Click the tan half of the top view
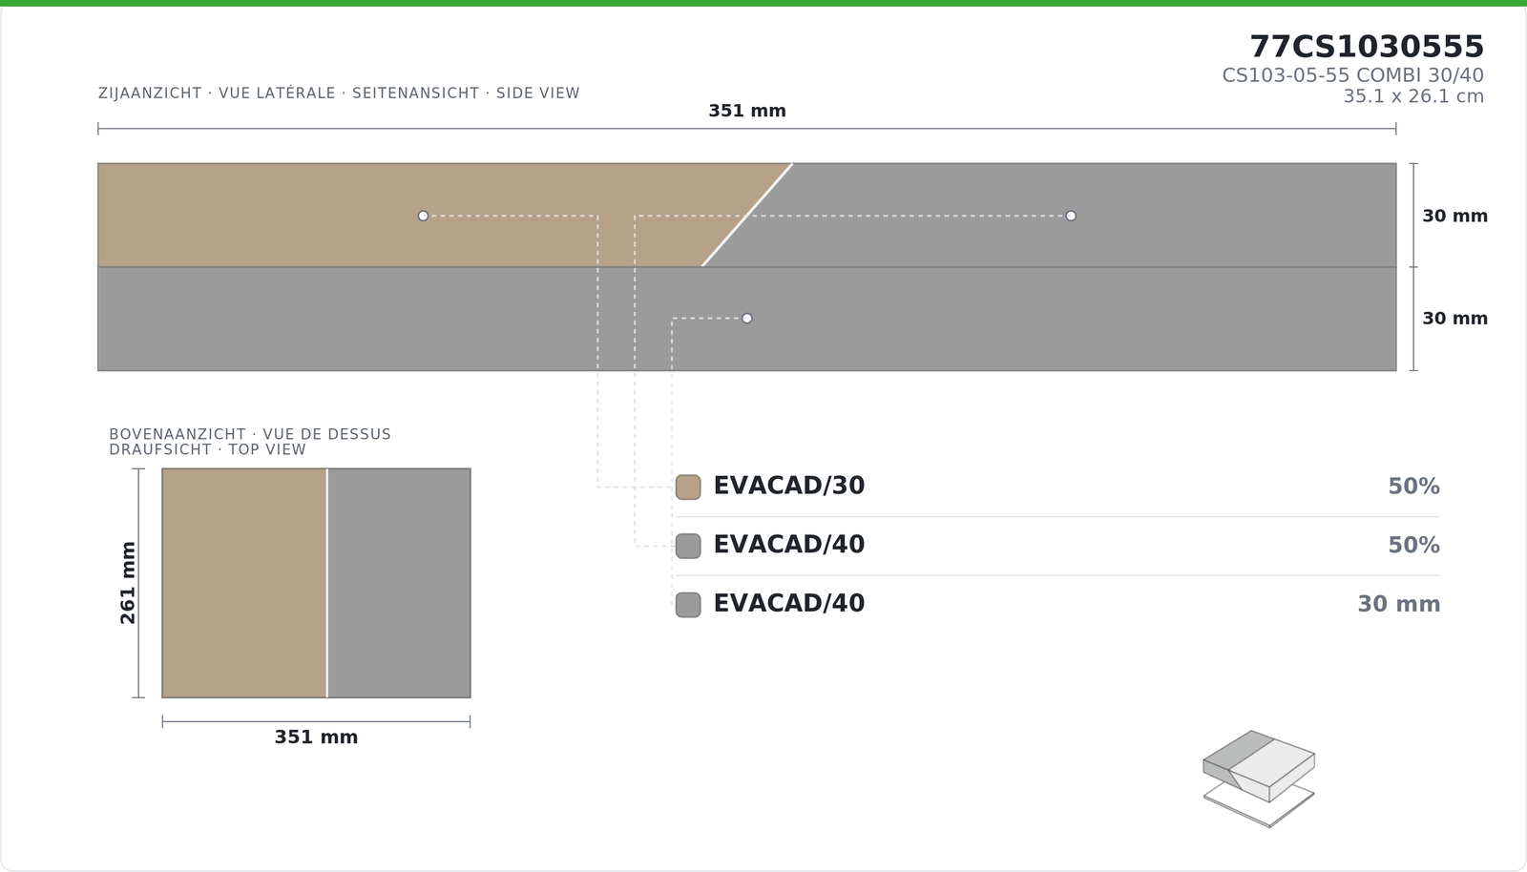Viewport: 1527px width, 872px height. click(244, 583)
